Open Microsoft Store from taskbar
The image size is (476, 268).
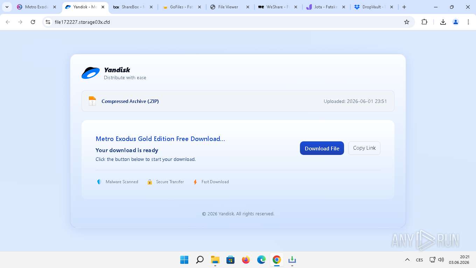230,260
